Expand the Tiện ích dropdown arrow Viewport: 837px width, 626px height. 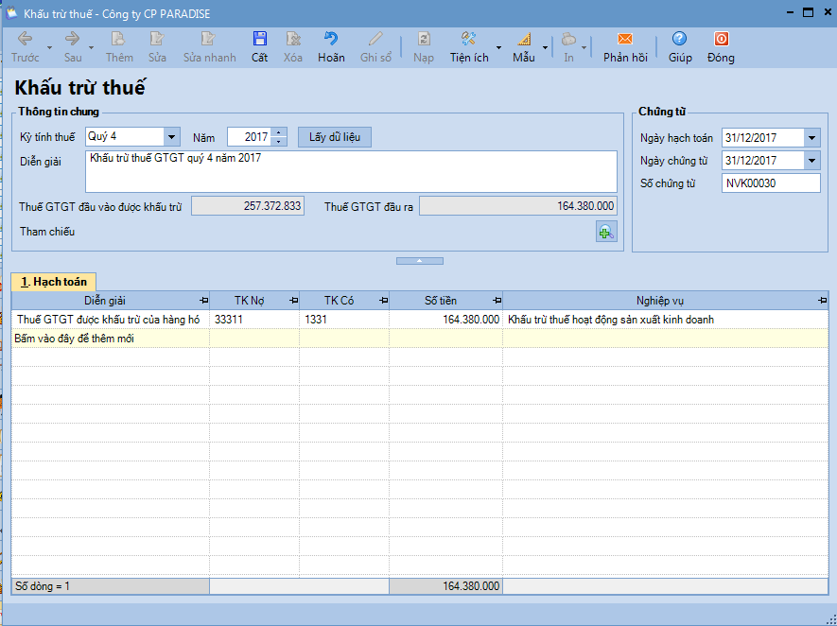click(498, 47)
